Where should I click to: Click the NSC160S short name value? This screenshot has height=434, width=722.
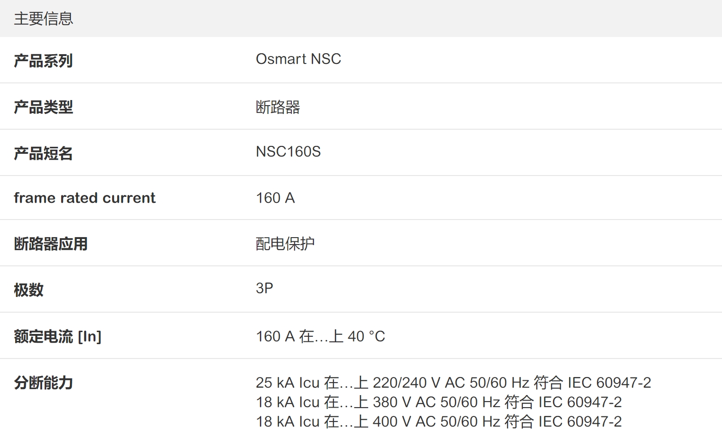coord(288,152)
